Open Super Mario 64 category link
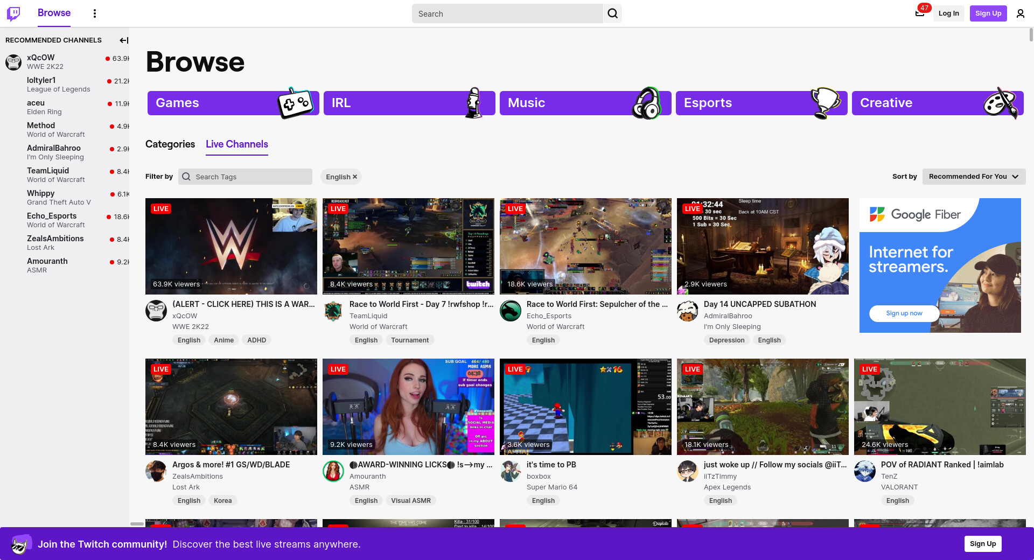Screen dimensions: 1034x560 coord(552,487)
